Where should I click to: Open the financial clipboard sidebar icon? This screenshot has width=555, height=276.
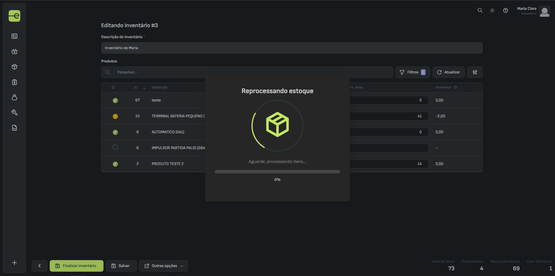[14, 82]
